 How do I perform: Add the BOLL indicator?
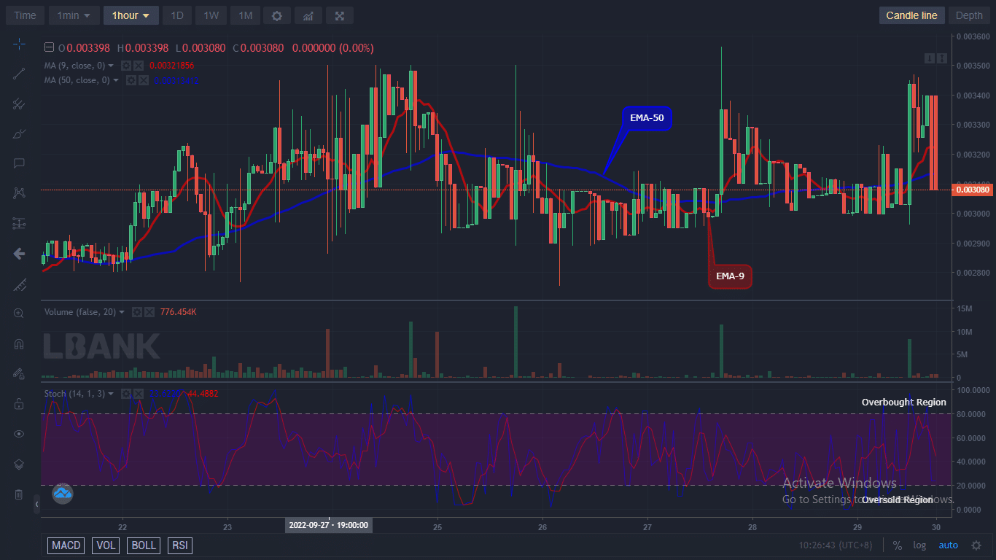coord(144,545)
